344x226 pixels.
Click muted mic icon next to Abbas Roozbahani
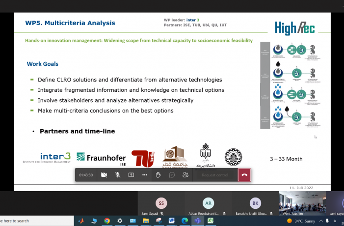224,213
